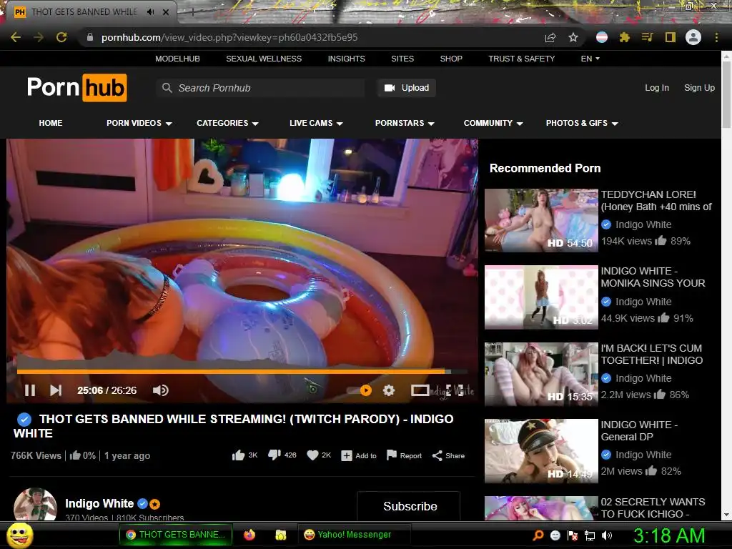Expand the Pornstars dropdown menu

[x=405, y=123]
